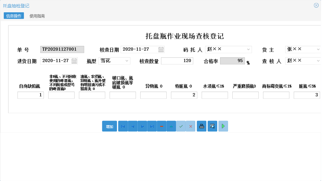Open print preview with the magnifier icon
The width and height of the screenshot is (330, 181).
(x=212, y=126)
